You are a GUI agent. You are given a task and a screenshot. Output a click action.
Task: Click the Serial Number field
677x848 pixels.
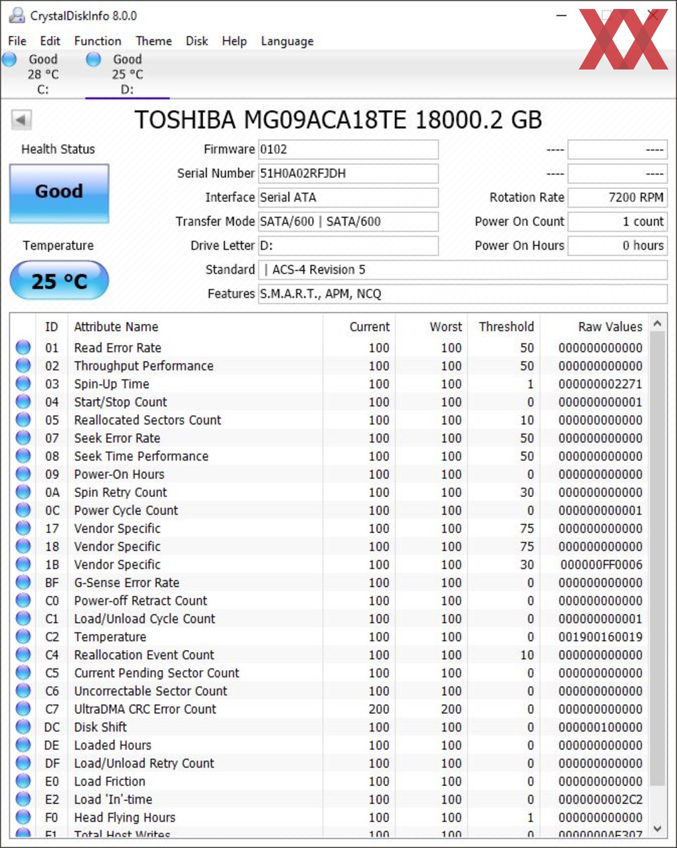[348, 173]
